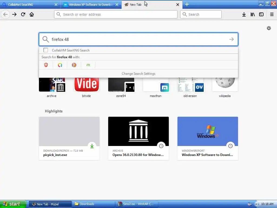Open Opera 36.0.2130.80 archive highlight card

(138, 138)
